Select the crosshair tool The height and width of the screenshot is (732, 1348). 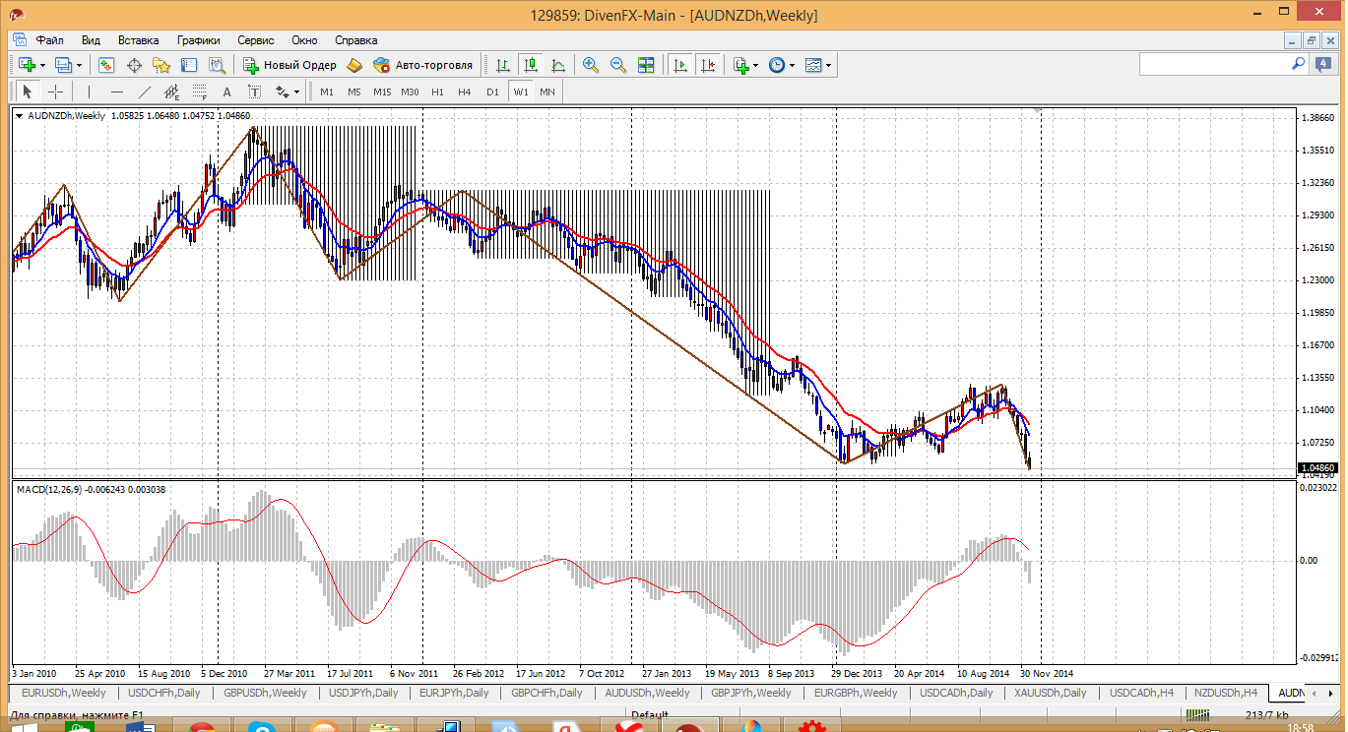coord(56,91)
